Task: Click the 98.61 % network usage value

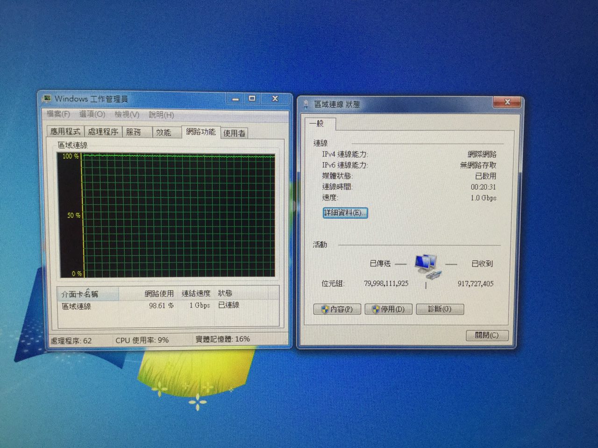Action: [x=161, y=306]
